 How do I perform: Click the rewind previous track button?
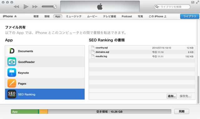pos(16,7)
